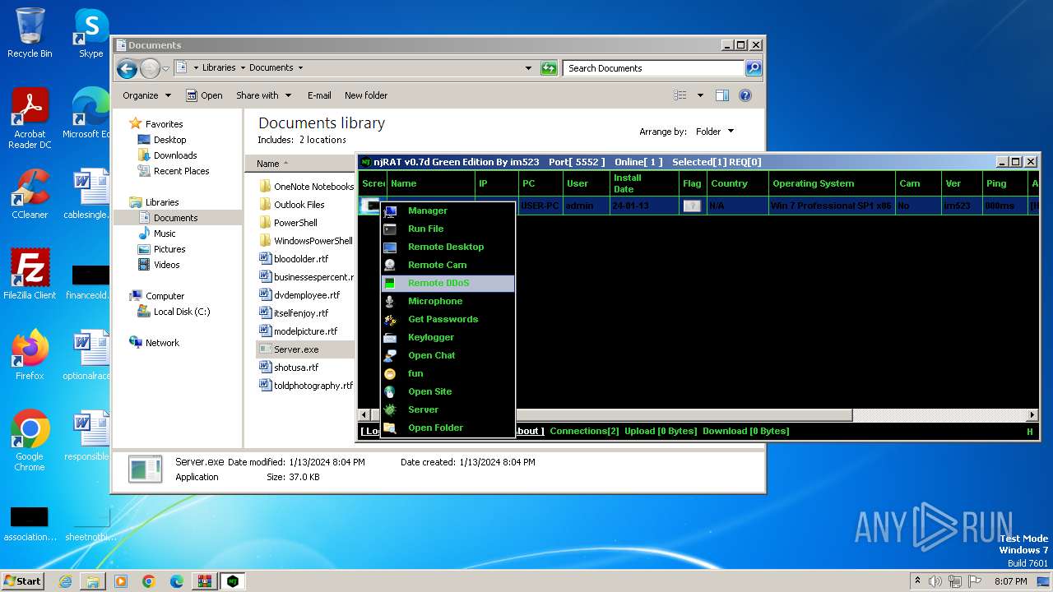
Task: Select Music under Libraries
Action: pos(165,234)
